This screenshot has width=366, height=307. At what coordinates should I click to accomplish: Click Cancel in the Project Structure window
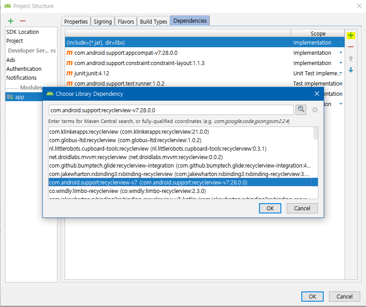pyautogui.click(x=344, y=296)
